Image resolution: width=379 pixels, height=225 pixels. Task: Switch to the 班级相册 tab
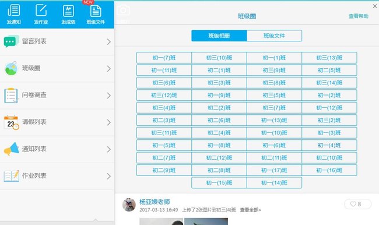(219, 36)
